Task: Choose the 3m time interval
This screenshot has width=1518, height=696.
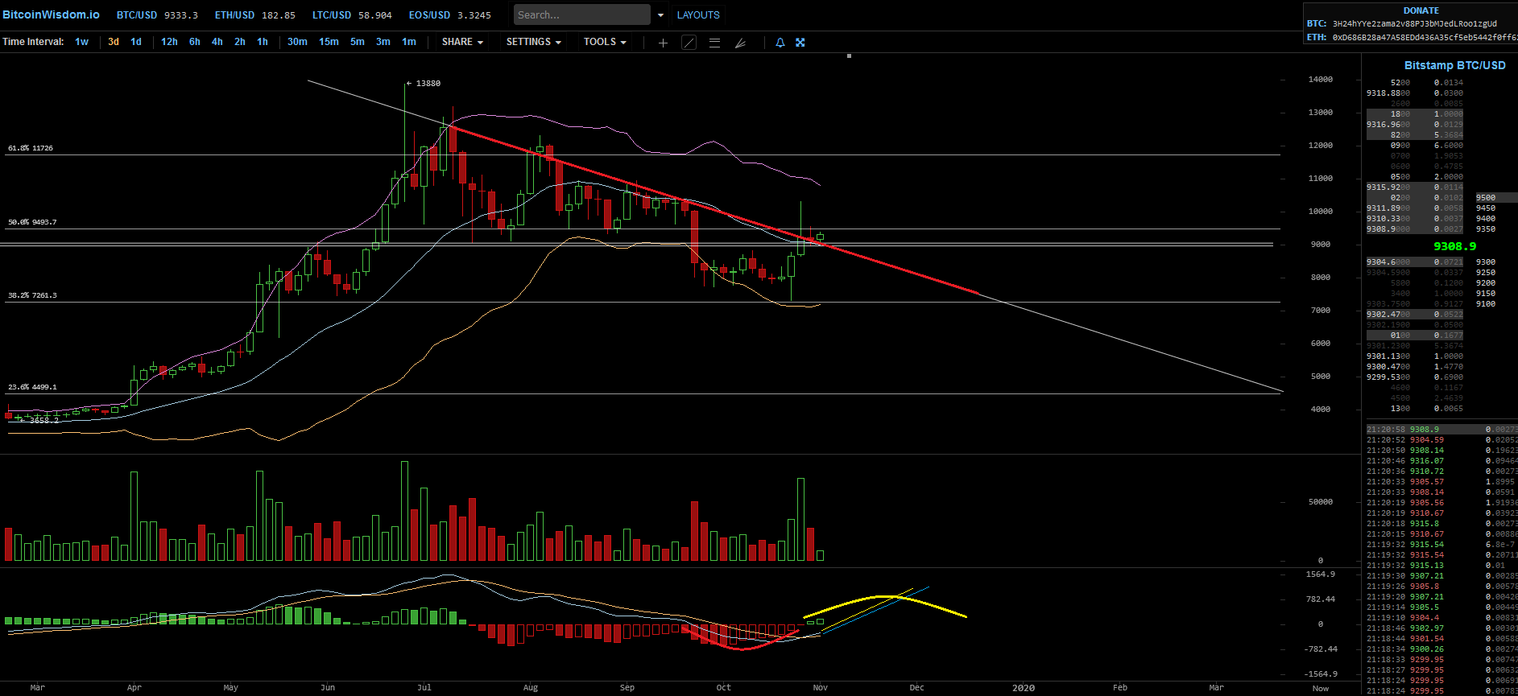Action: pyautogui.click(x=383, y=42)
